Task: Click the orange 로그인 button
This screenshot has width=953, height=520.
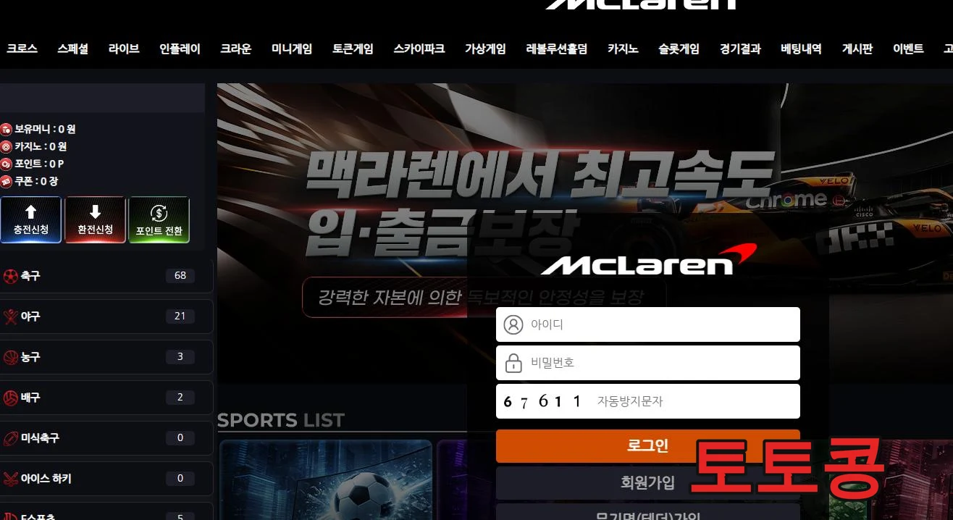Action: 648,446
